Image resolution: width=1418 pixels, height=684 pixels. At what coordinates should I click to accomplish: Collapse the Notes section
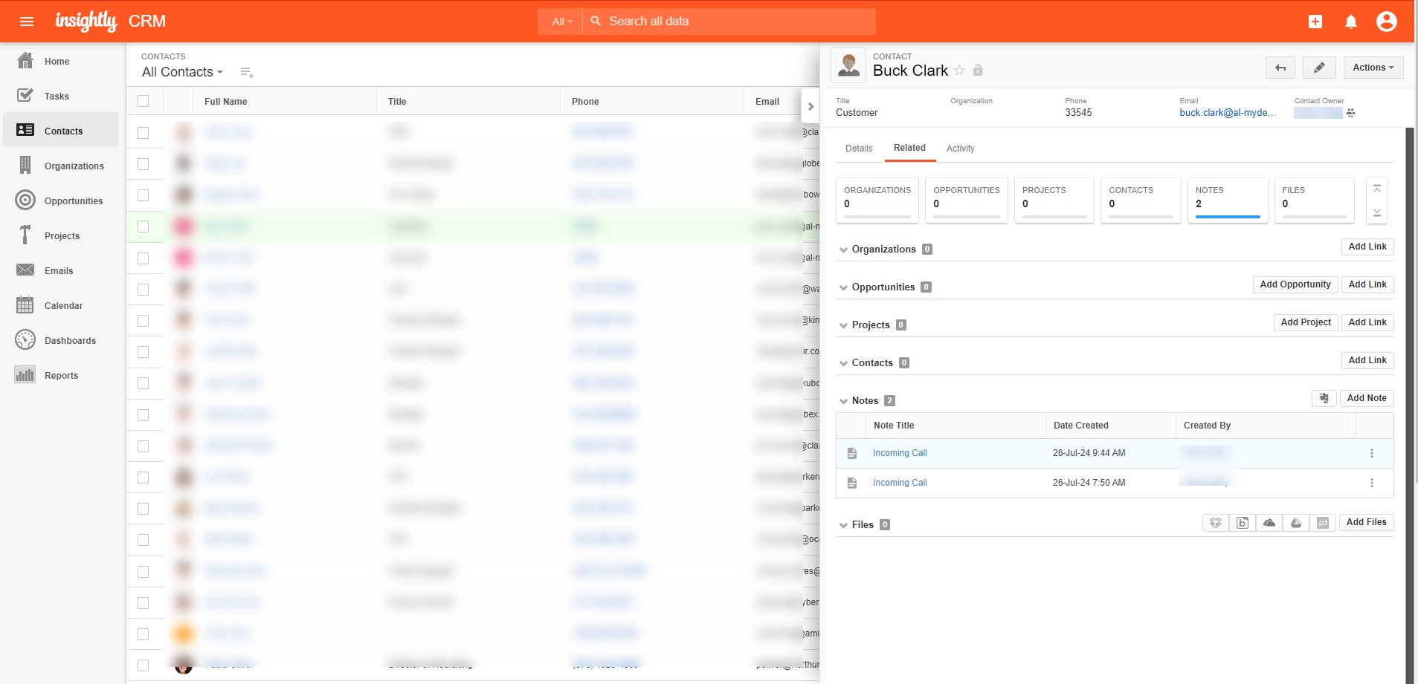(x=843, y=401)
